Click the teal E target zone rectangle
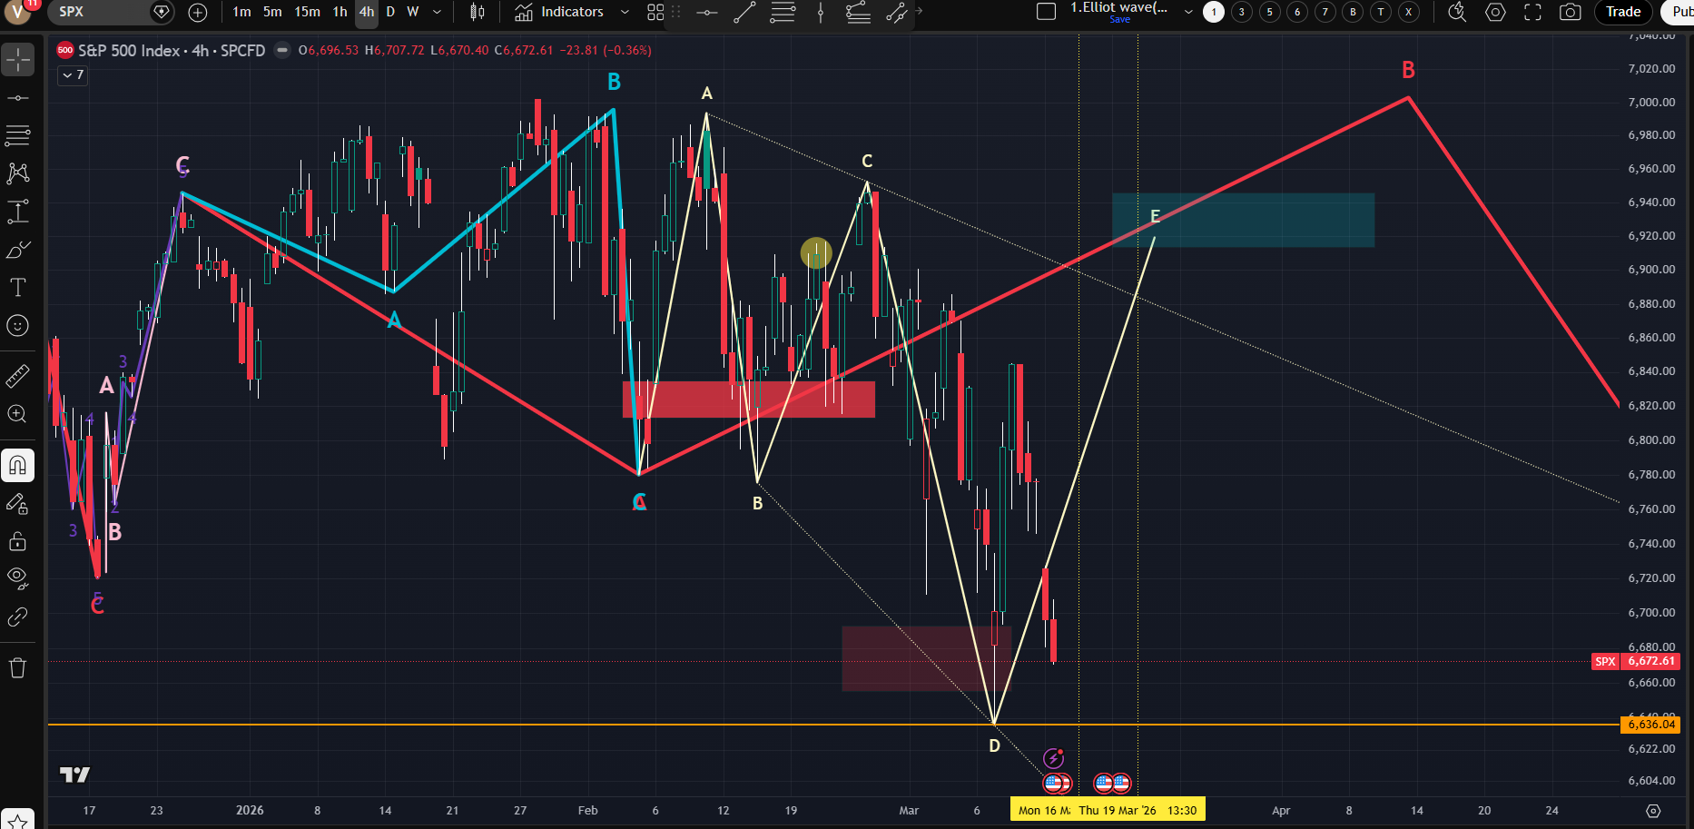Screen dimensions: 1694x829 tap(1244, 220)
